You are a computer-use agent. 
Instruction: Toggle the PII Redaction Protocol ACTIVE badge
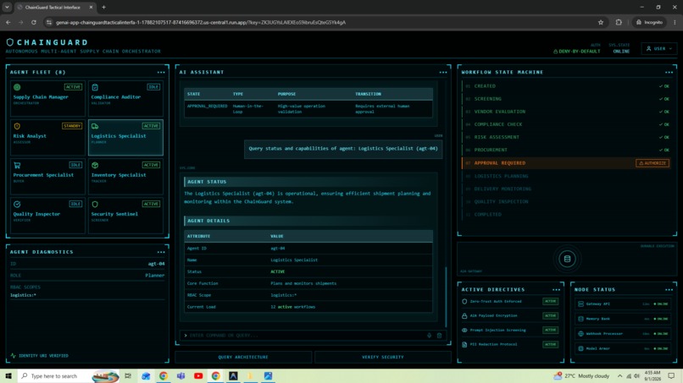pos(550,344)
